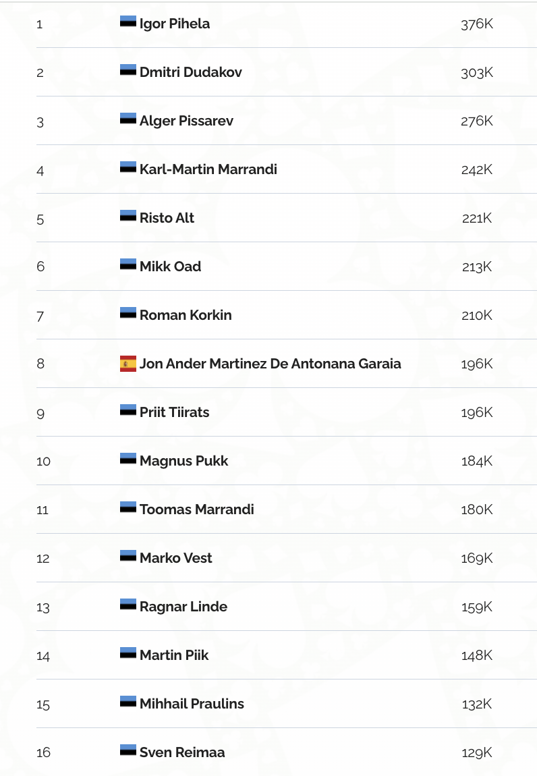The width and height of the screenshot is (537, 776).
Task: Select player Alger Pissarev
Action: tap(186, 121)
